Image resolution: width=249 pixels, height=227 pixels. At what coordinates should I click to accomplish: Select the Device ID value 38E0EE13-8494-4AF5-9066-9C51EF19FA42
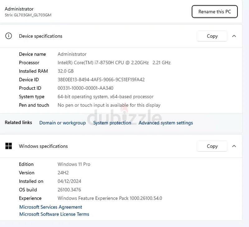point(101,80)
